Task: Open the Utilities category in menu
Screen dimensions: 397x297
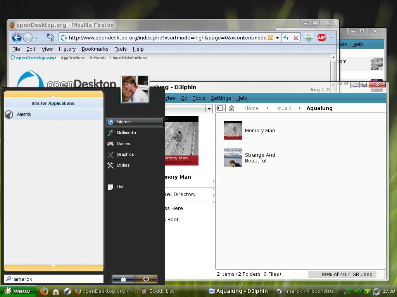Action: (x=135, y=166)
